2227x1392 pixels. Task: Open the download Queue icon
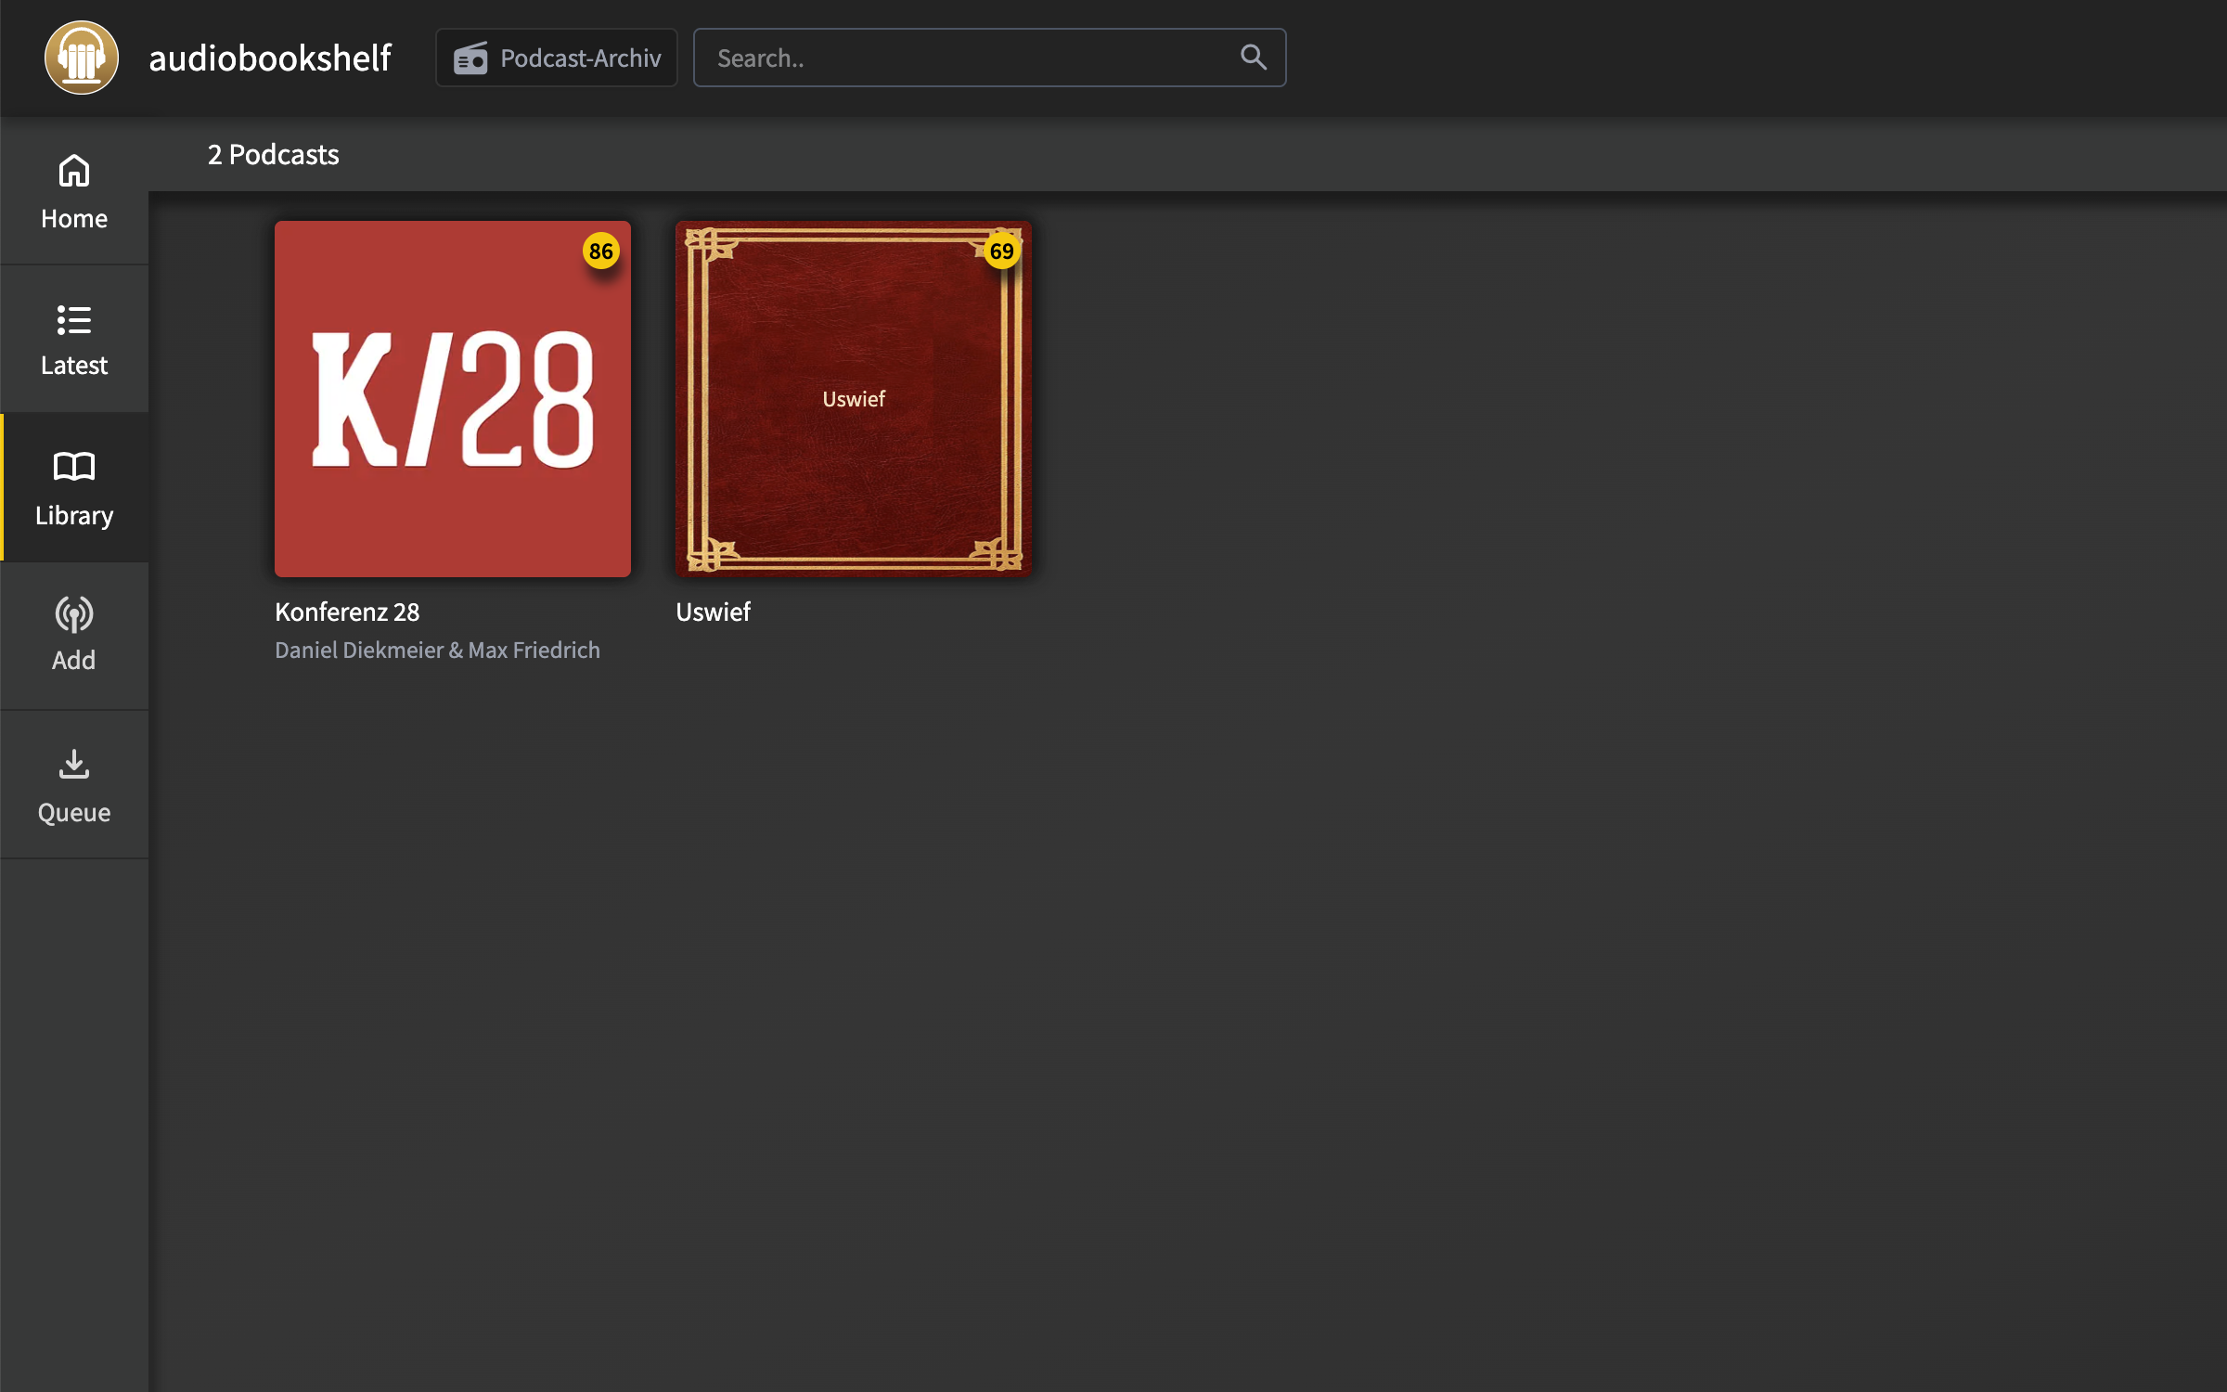click(x=74, y=764)
